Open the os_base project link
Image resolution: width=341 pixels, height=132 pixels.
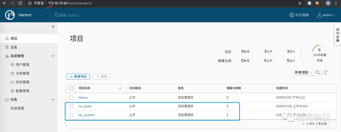(x=85, y=106)
